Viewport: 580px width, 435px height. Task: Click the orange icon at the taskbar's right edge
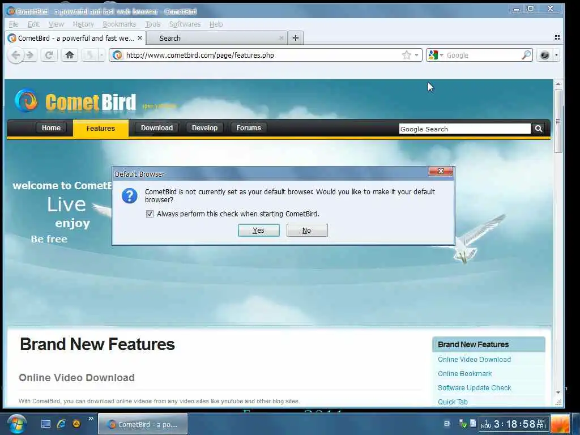point(560,424)
